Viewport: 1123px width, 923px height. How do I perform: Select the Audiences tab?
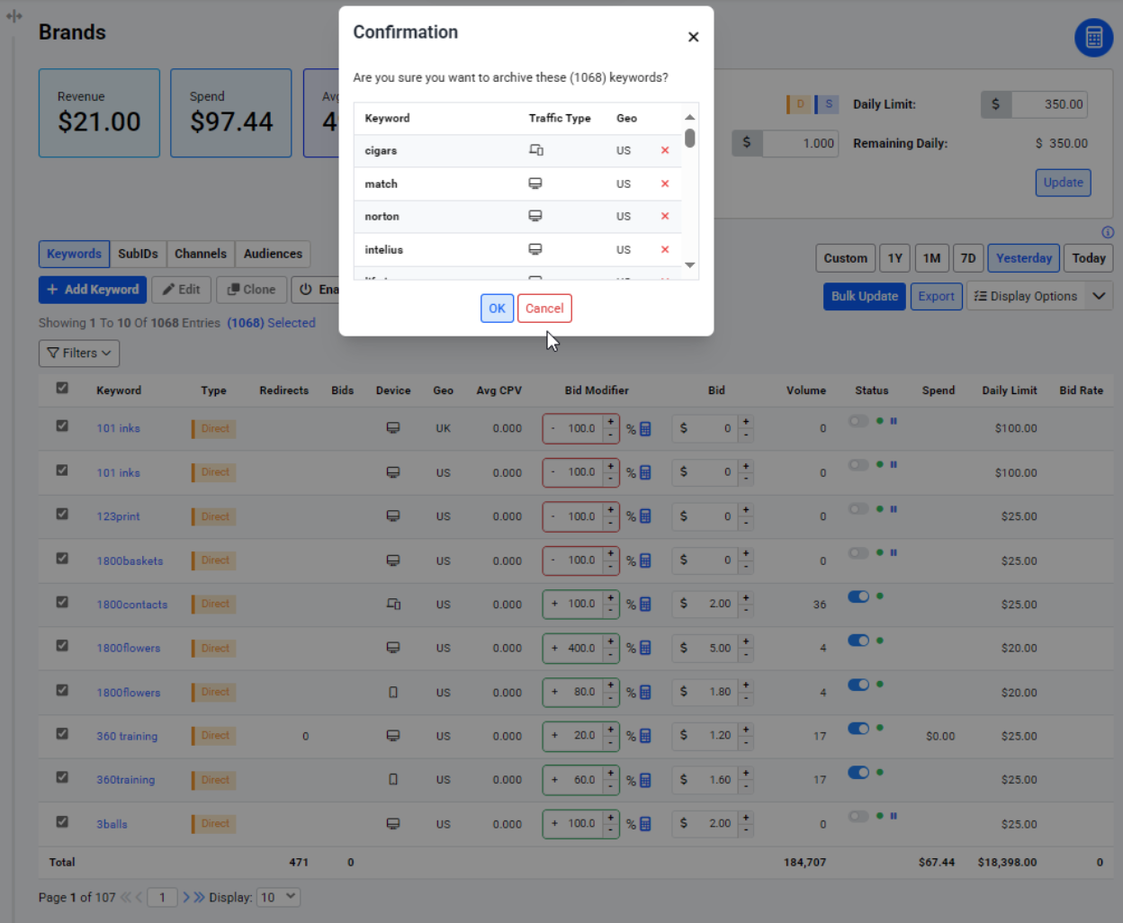(273, 255)
